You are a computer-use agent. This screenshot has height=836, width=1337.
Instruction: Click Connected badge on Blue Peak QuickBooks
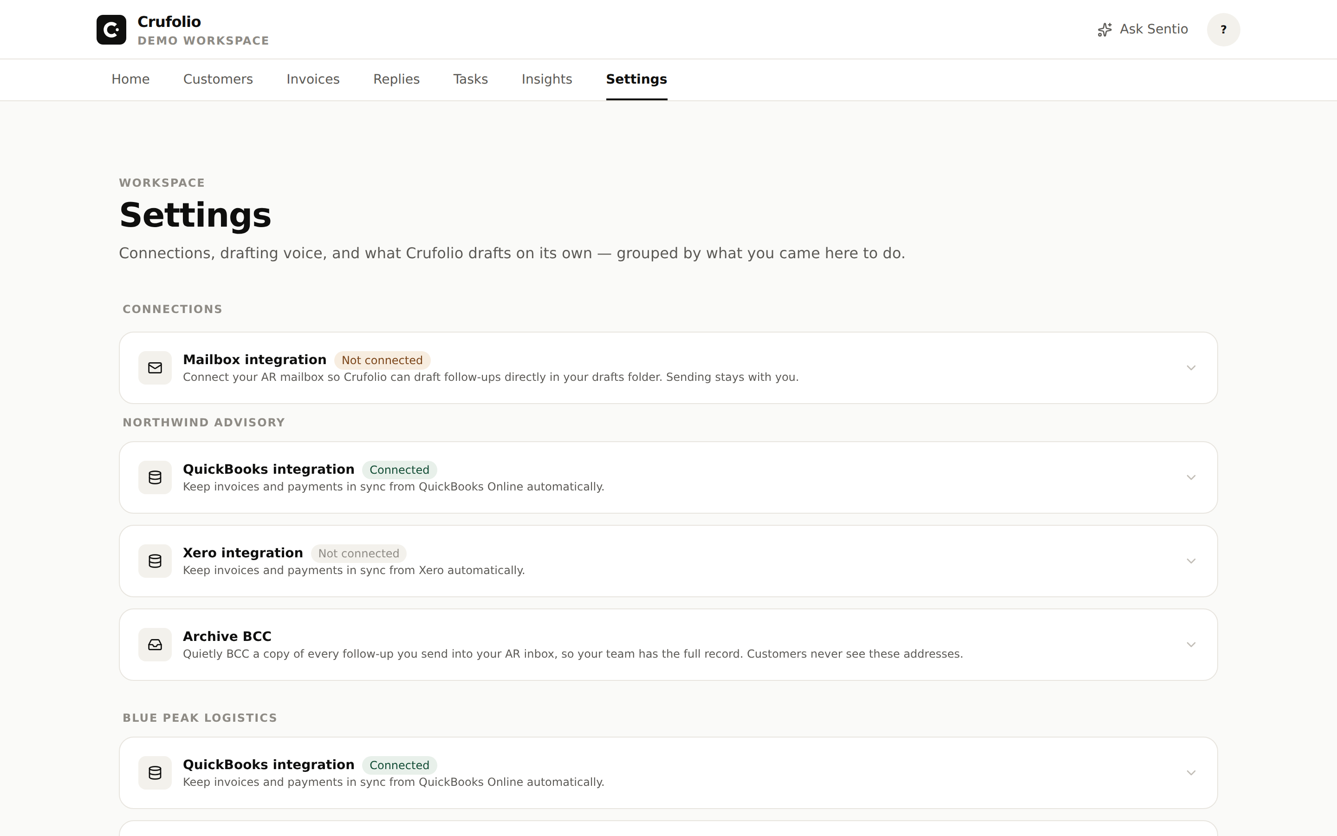pos(399,764)
